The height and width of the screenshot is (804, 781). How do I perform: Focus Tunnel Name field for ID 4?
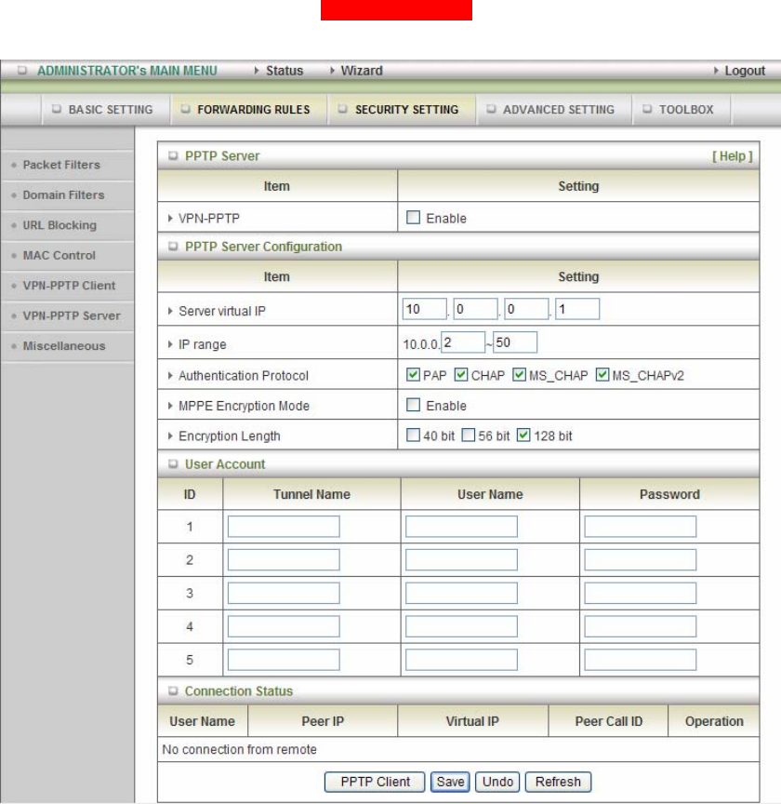coord(284,626)
